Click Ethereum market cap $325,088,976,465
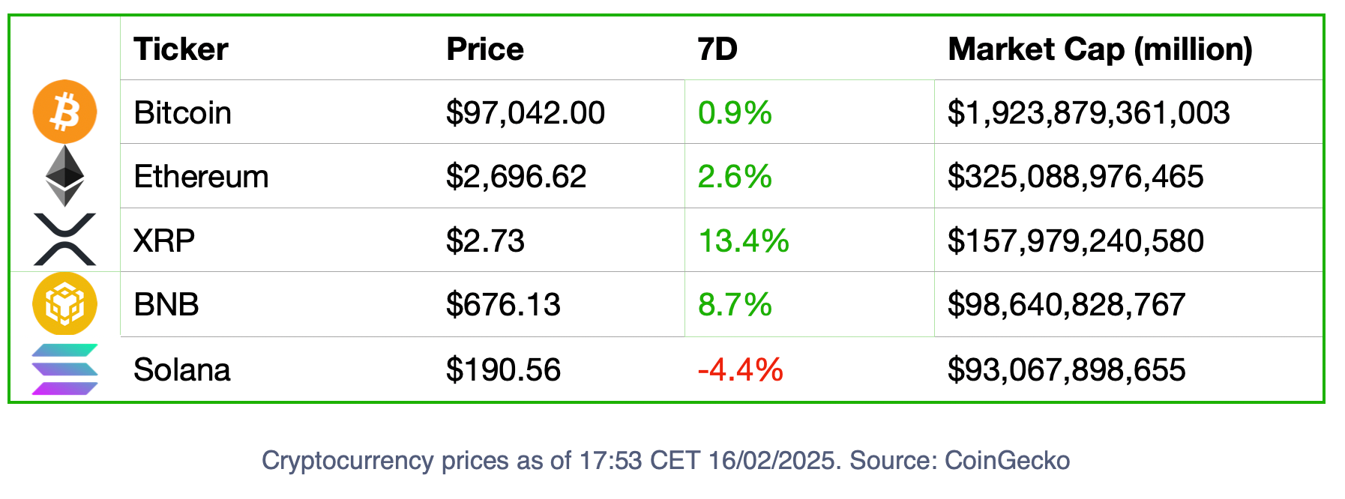1345x499 pixels. [x=1076, y=177]
